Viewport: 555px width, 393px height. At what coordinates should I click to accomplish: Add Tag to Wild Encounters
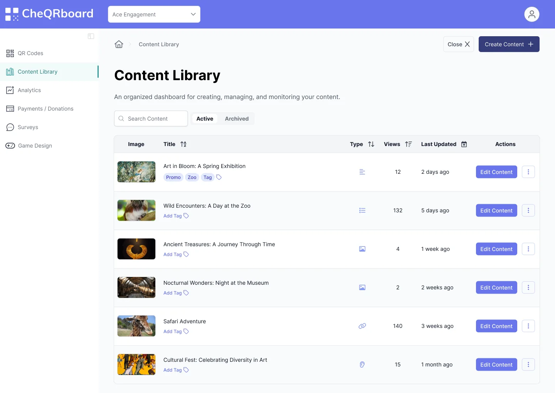point(176,216)
